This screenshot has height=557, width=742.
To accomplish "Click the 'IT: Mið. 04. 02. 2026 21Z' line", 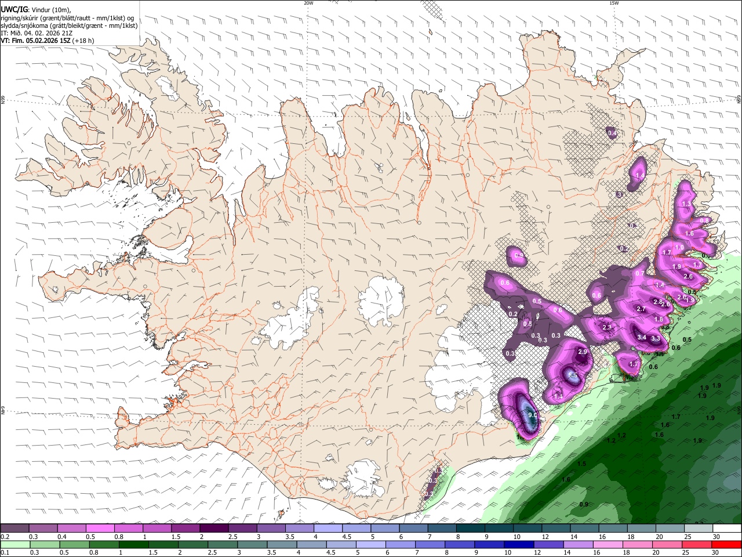I will tap(37, 33).
